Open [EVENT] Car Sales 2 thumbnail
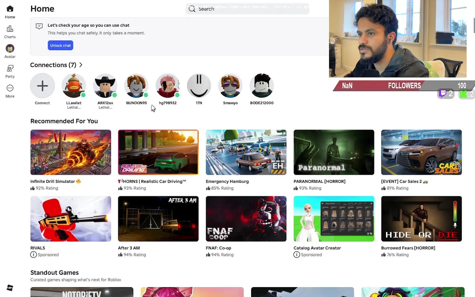This screenshot has height=297, width=475. (421, 152)
